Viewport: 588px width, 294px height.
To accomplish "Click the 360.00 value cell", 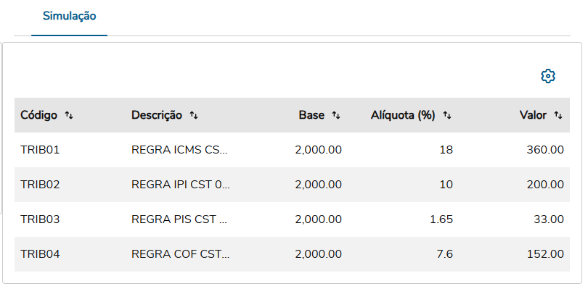I will [x=545, y=150].
